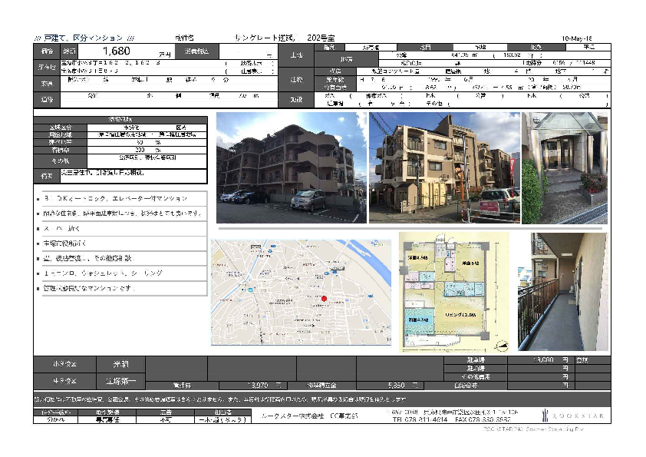Click the ROOKSTAR company logo
The height and width of the screenshot is (457, 646).
(x=576, y=416)
